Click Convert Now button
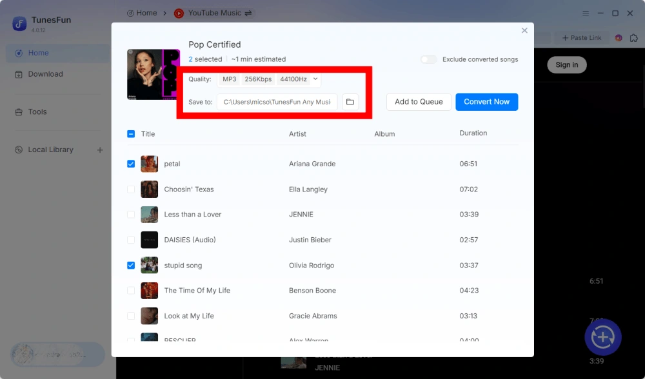Screen dimensions: 645x379 486,102
